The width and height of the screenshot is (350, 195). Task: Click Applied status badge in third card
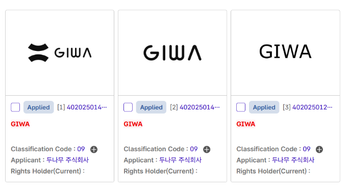click(x=264, y=107)
